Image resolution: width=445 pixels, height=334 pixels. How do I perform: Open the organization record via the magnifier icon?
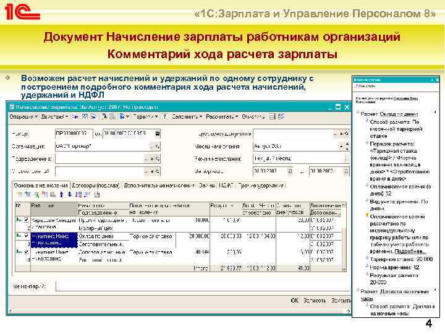pyautogui.click(x=158, y=147)
